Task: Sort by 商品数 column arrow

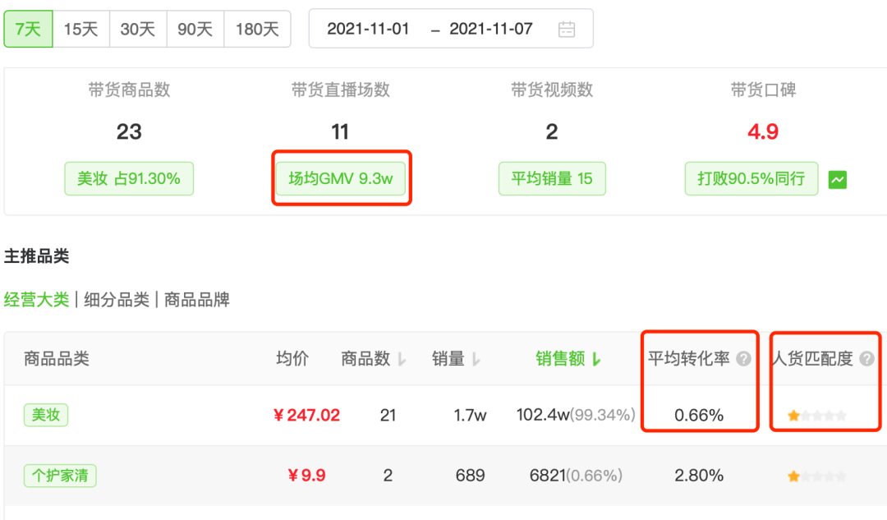Action: (x=402, y=360)
